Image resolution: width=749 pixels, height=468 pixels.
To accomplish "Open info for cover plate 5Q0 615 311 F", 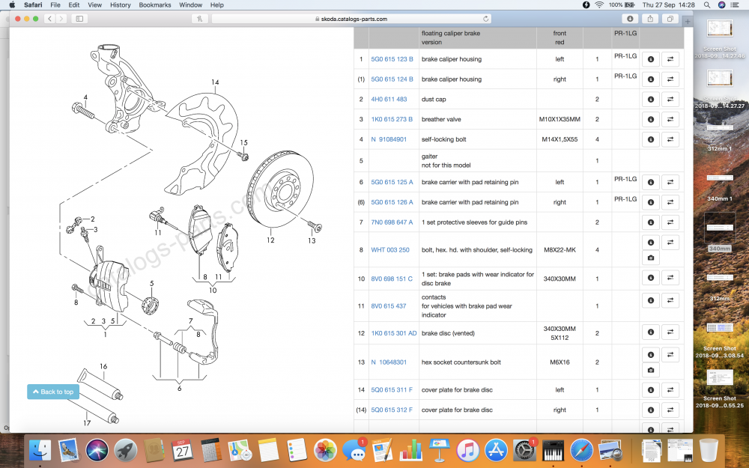I will coord(651,389).
